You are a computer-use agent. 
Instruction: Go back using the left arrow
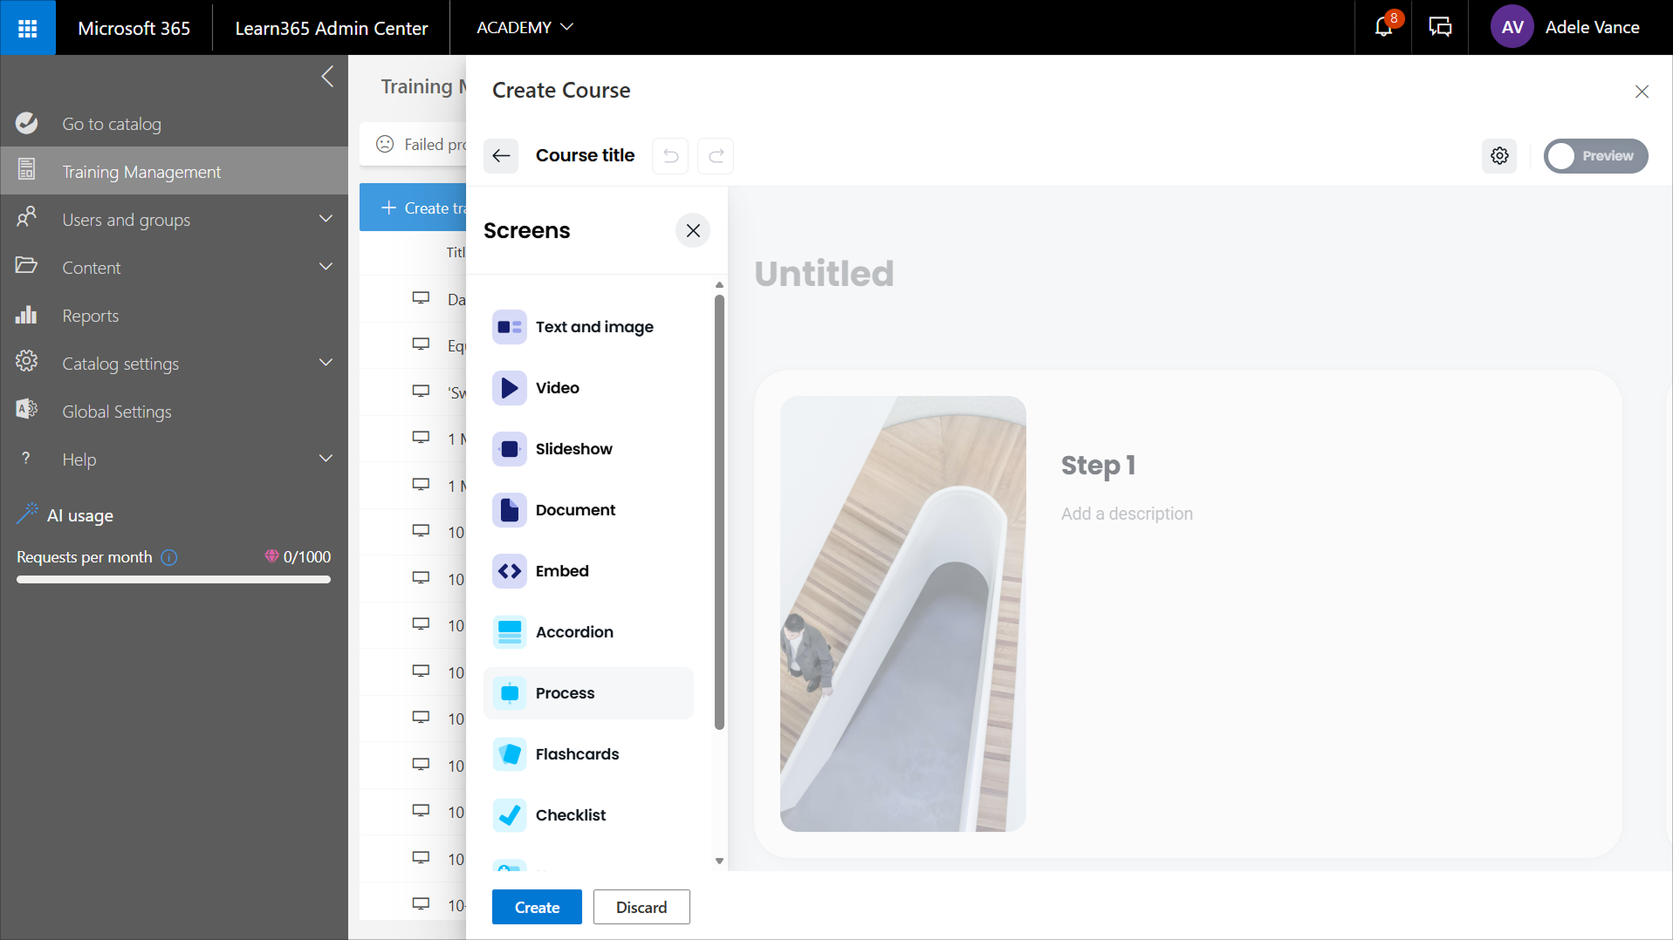(501, 156)
